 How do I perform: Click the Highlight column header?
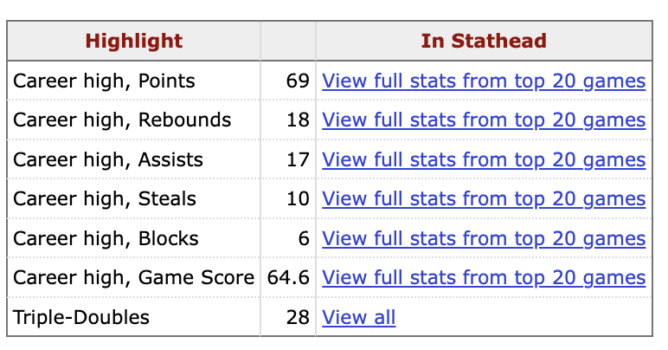click(134, 42)
